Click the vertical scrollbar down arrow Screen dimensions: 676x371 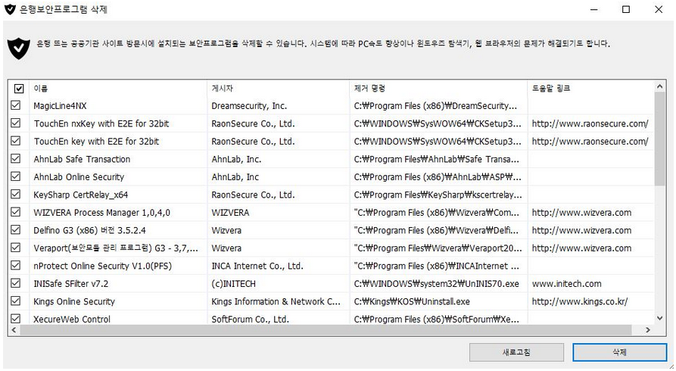coord(659,318)
